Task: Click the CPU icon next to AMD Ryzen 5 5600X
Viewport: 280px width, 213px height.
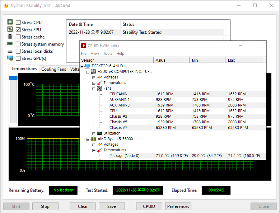Action: point(94,139)
